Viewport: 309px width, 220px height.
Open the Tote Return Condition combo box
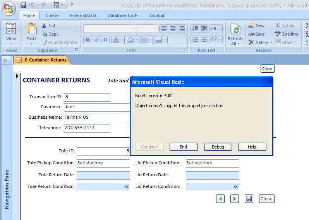(126, 186)
